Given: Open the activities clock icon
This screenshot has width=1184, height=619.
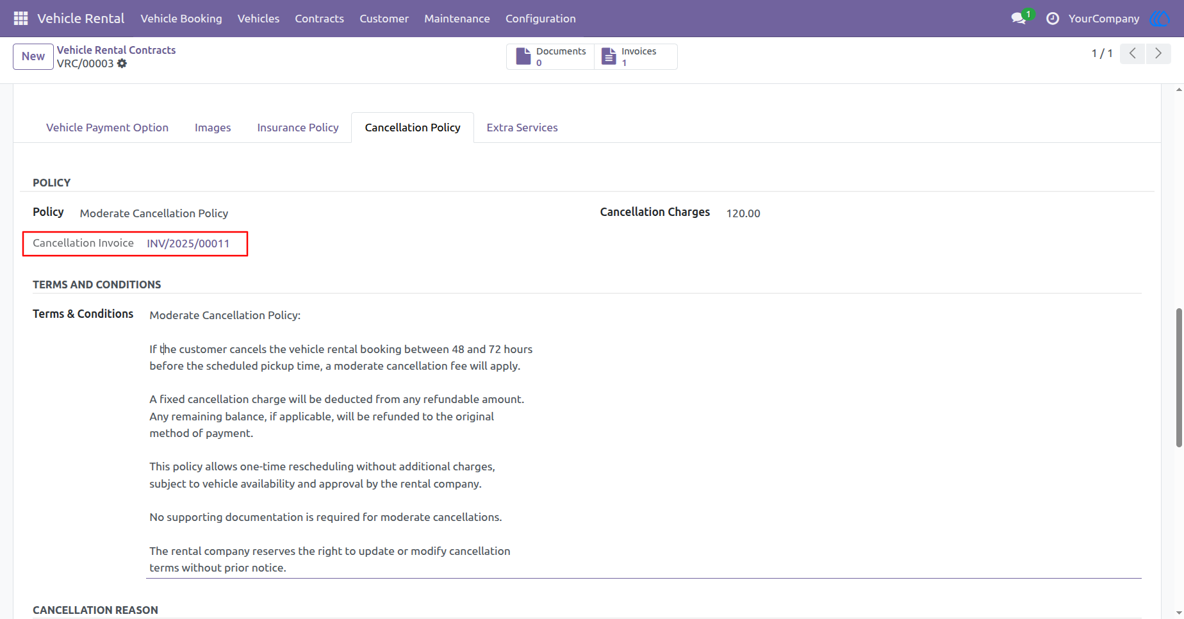Looking at the screenshot, I should point(1053,19).
